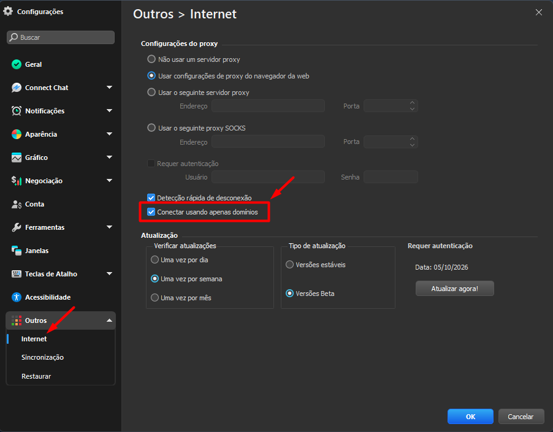Click the Buscar search field

pyautogui.click(x=61, y=37)
